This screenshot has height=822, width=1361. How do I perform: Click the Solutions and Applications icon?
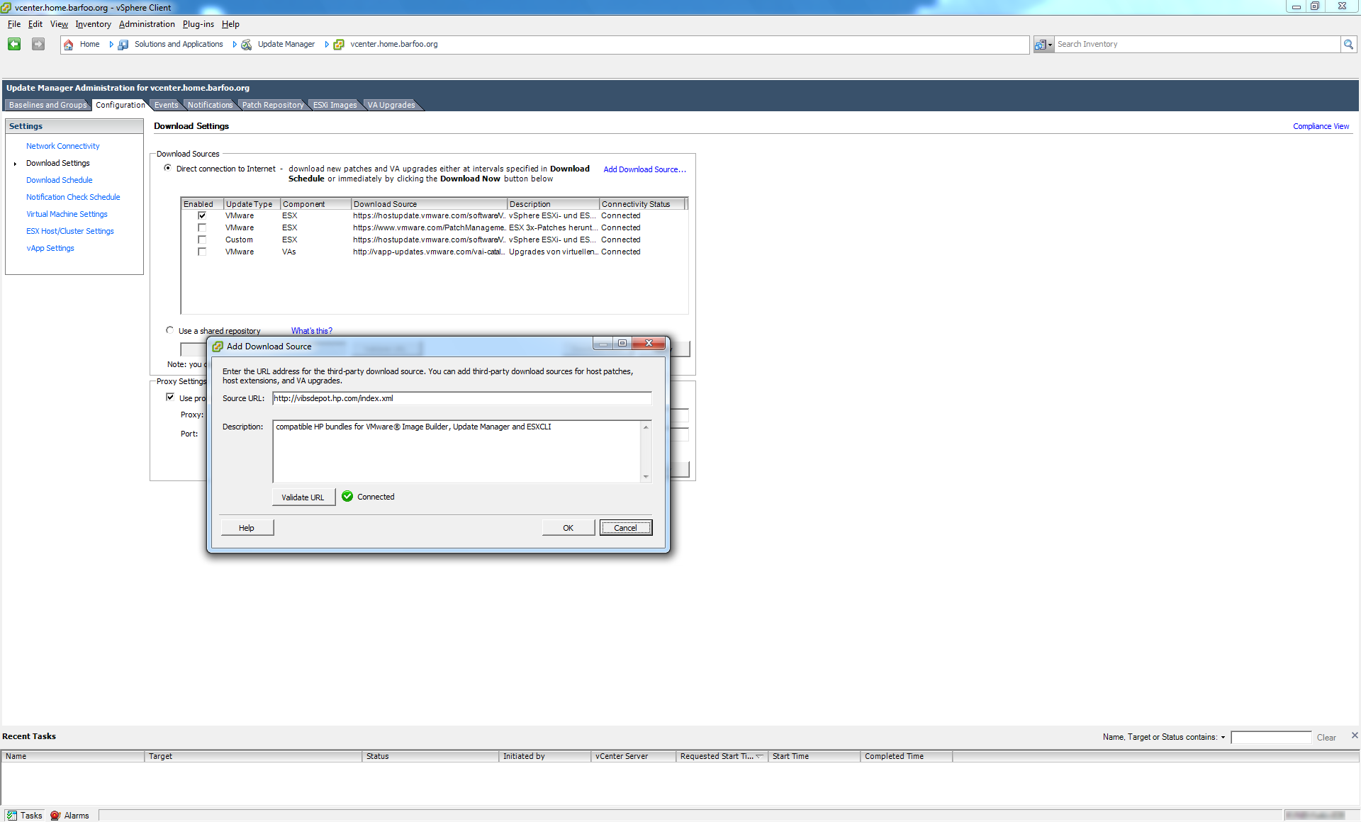[x=123, y=45]
